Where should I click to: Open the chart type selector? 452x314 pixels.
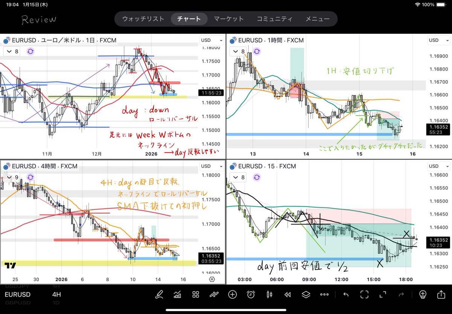click(269, 294)
